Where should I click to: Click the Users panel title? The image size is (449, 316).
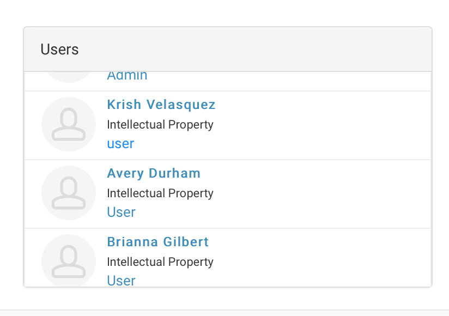click(x=59, y=50)
